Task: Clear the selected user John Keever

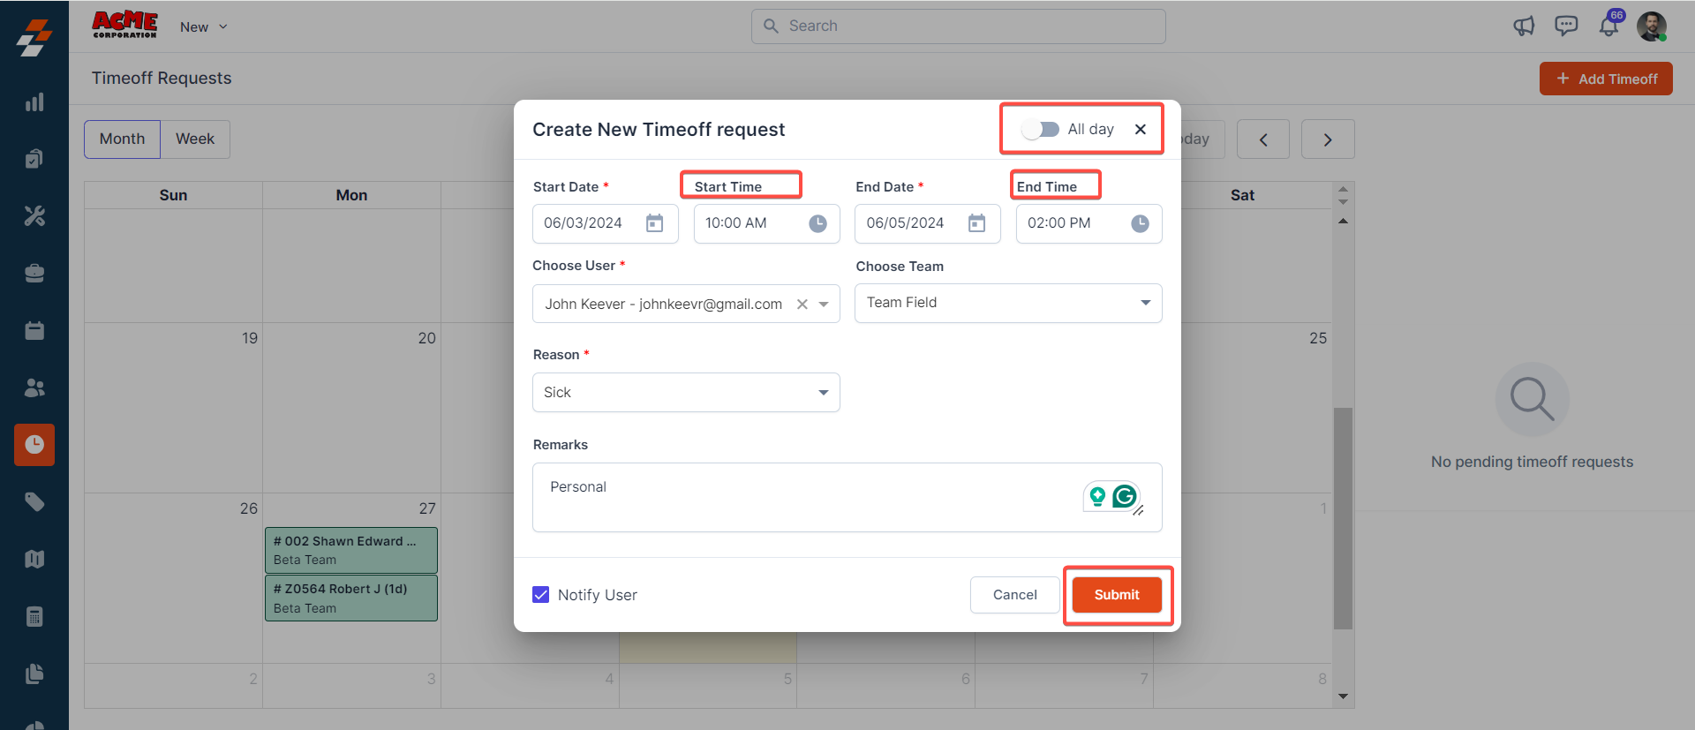Action: 802,305
